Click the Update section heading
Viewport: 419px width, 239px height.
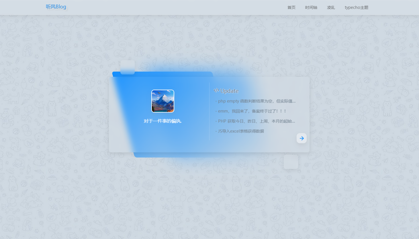229,91
